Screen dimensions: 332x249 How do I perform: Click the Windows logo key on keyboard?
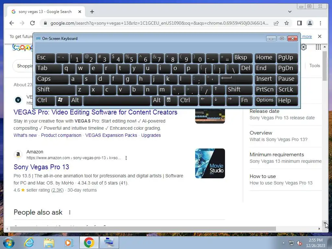tap(62, 101)
